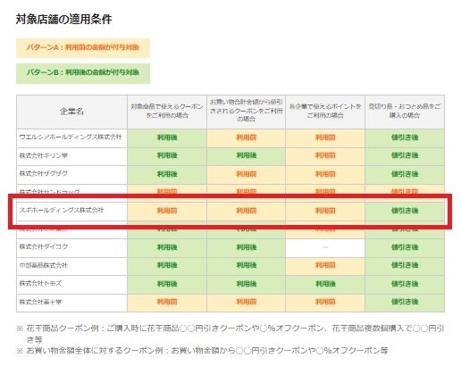Image resolution: width=461 pixels, height=366 pixels.
Task: Click ザグザグ row's 値引き後 cell
Action: pyautogui.click(x=405, y=174)
